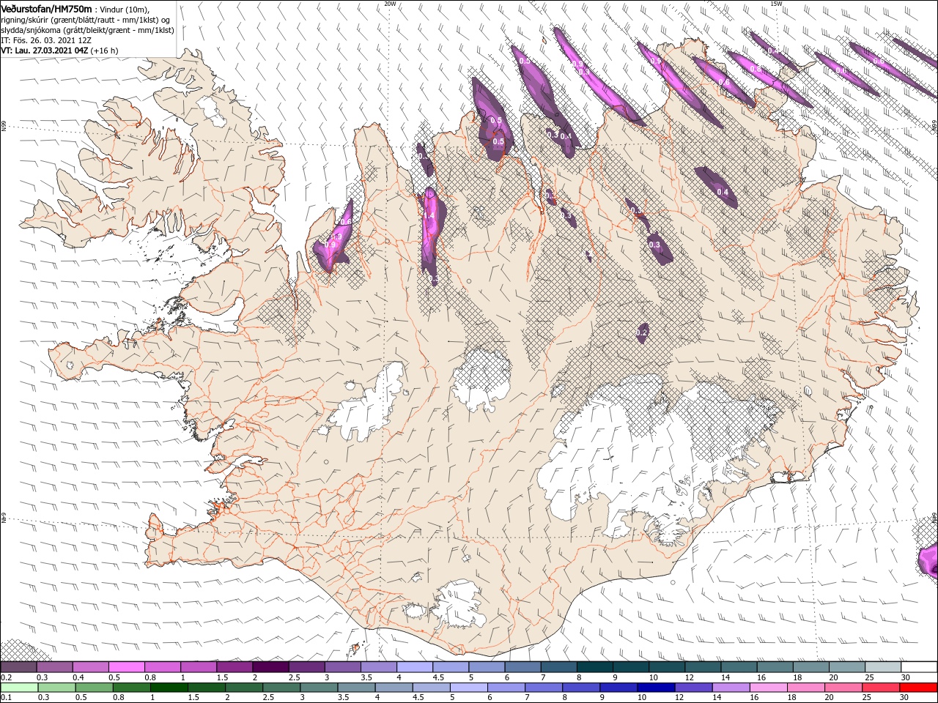Click the light pink 16 swatch in lower legend row
This screenshot has width=938, height=703.
pyautogui.click(x=767, y=688)
